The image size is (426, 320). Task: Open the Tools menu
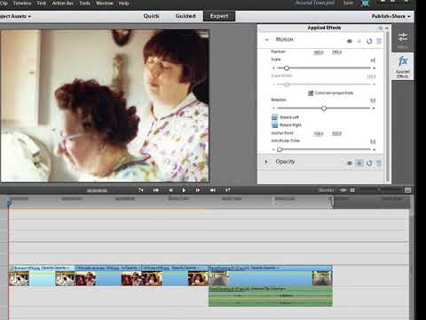(x=84, y=4)
